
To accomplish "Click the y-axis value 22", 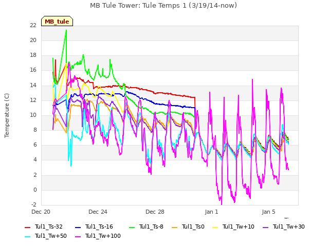I will (33, 25).
